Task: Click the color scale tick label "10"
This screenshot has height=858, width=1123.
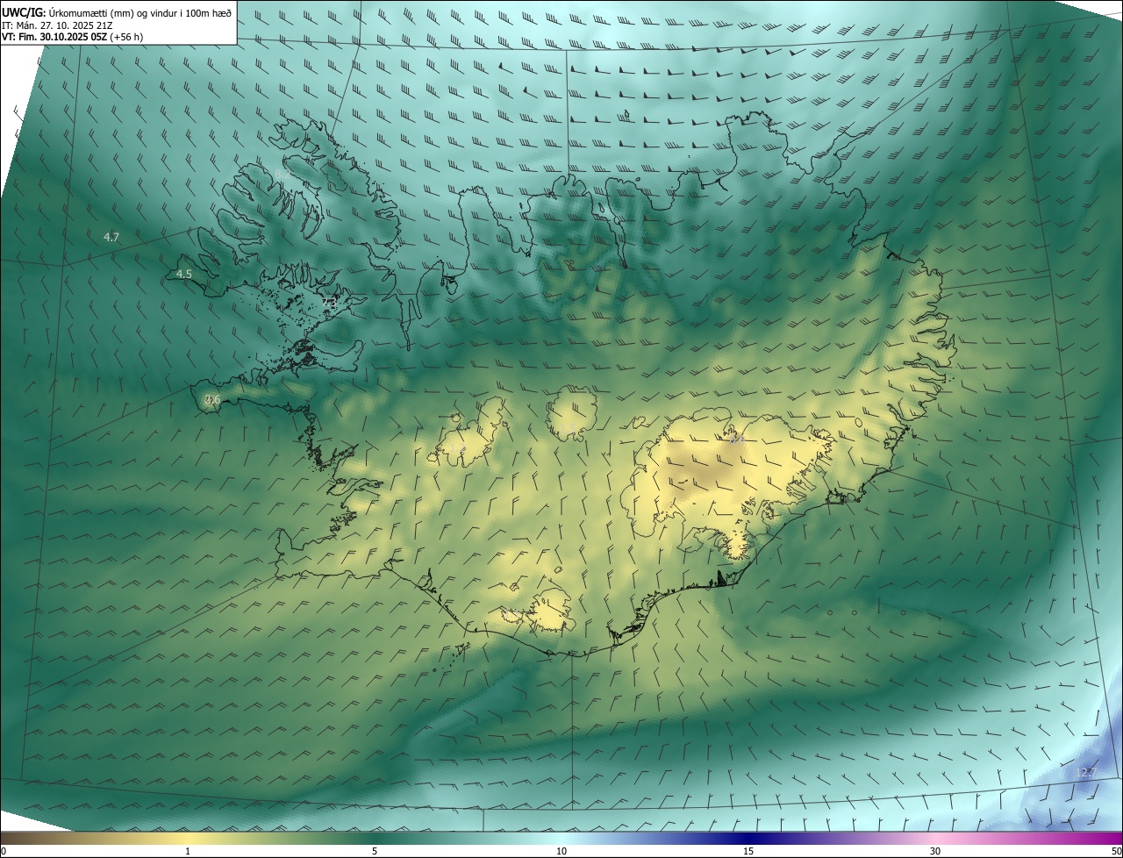Action: pyautogui.click(x=561, y=851)
